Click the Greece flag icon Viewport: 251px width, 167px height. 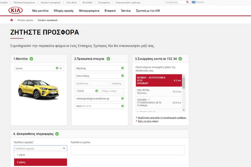tap(194, 2)
